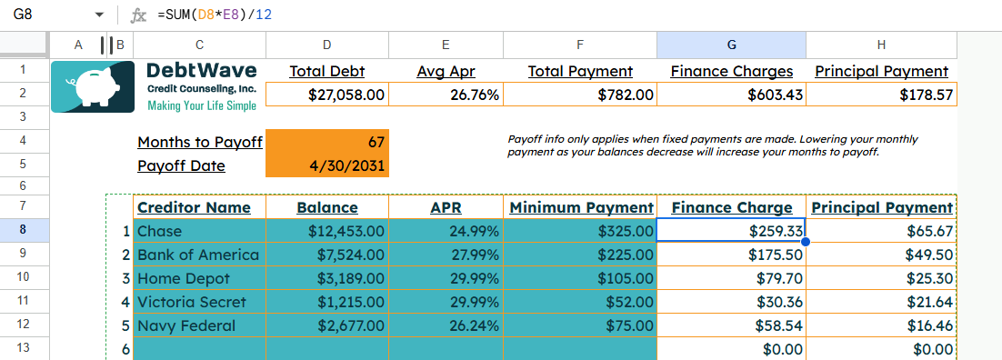The width and height of the screenshot is (1002, 360).
Task: Click the formula bar containing =SUM(D8*E8)/12
Action: 576,15
